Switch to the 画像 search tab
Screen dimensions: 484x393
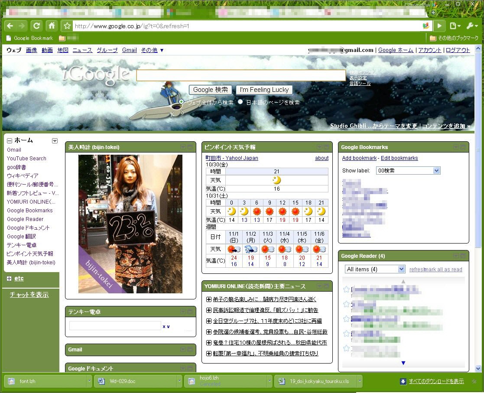[31, 50]
